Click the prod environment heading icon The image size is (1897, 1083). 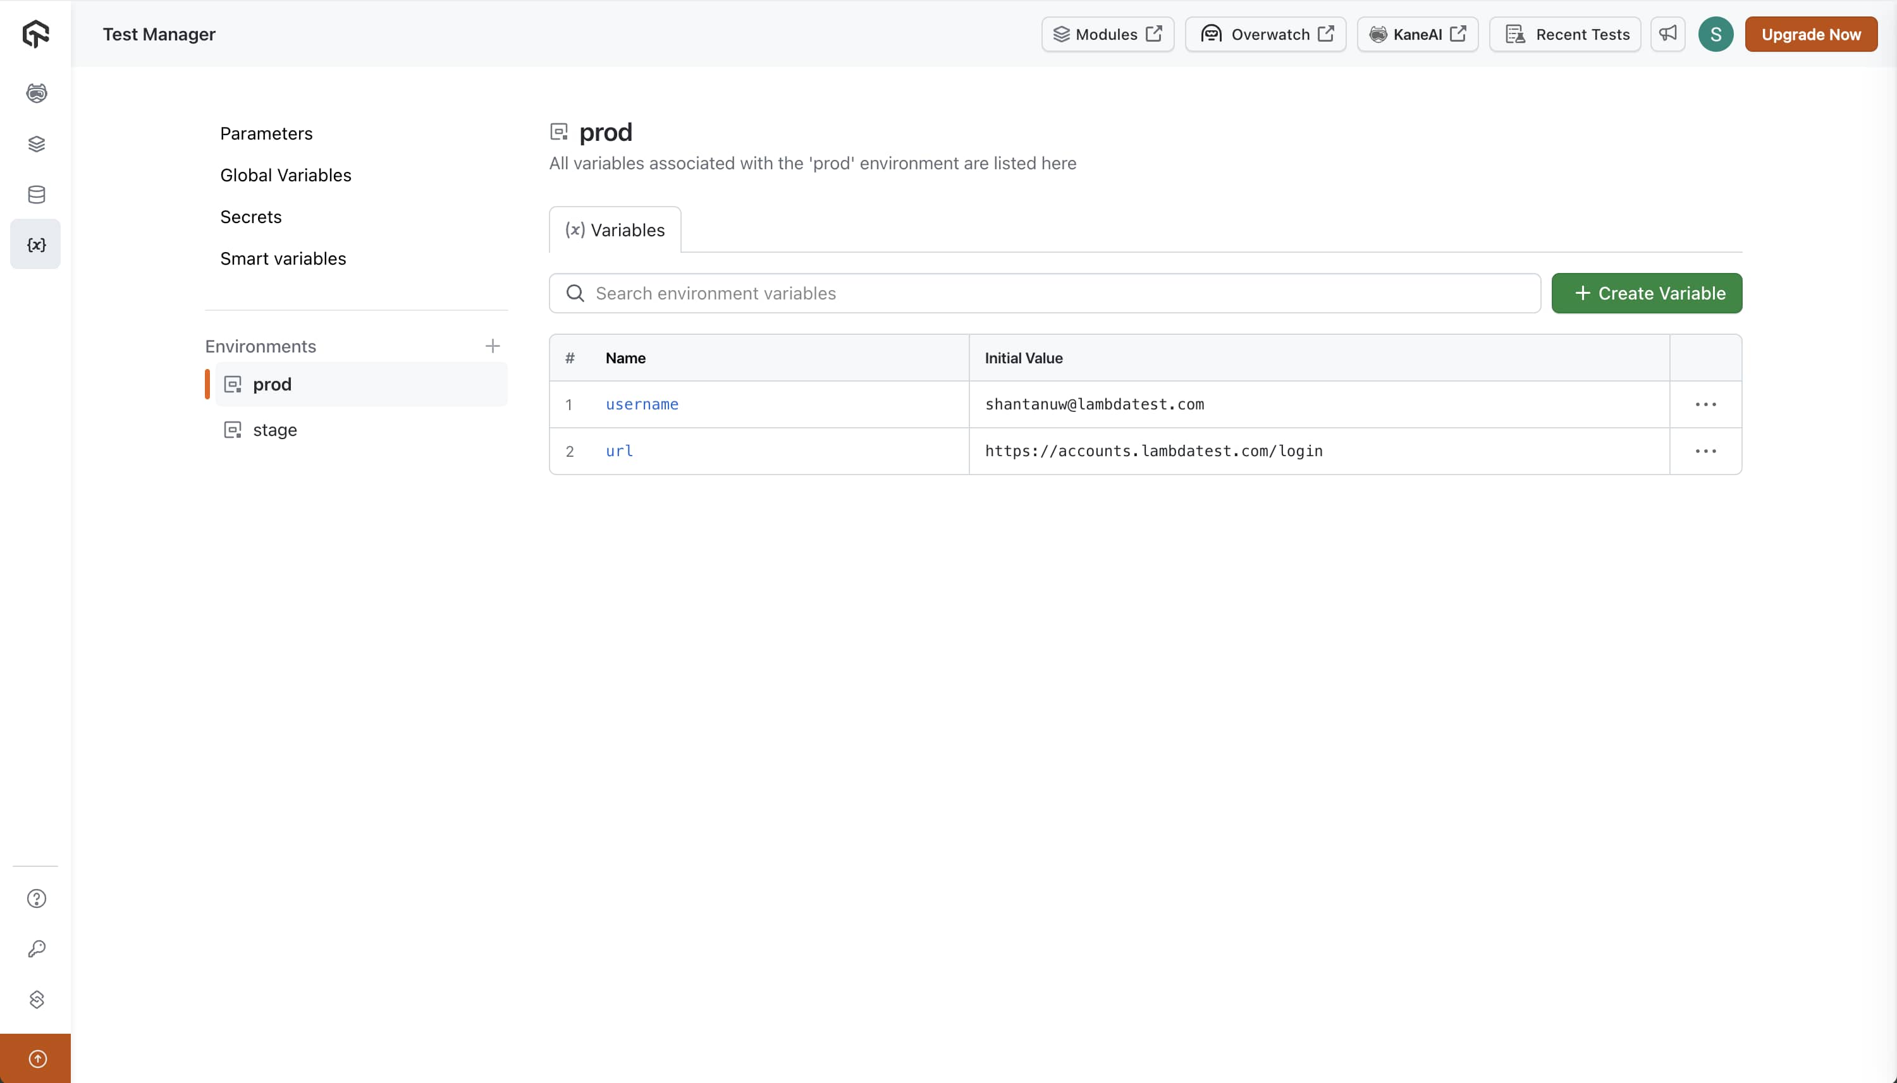[559, 133]
